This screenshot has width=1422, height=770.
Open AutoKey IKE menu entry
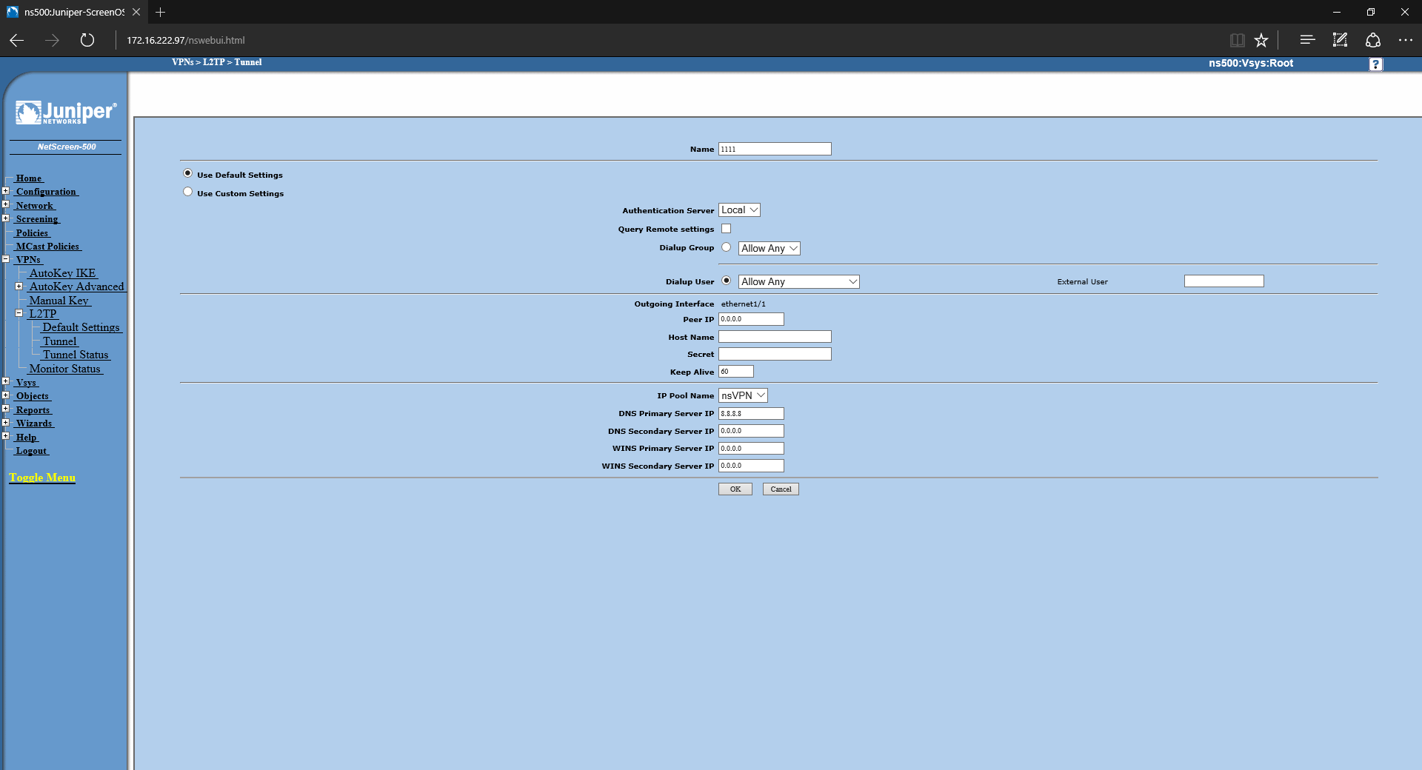(62, 273)
